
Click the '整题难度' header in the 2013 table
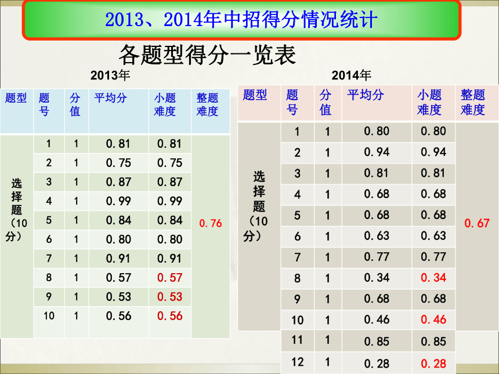point(207,104)
